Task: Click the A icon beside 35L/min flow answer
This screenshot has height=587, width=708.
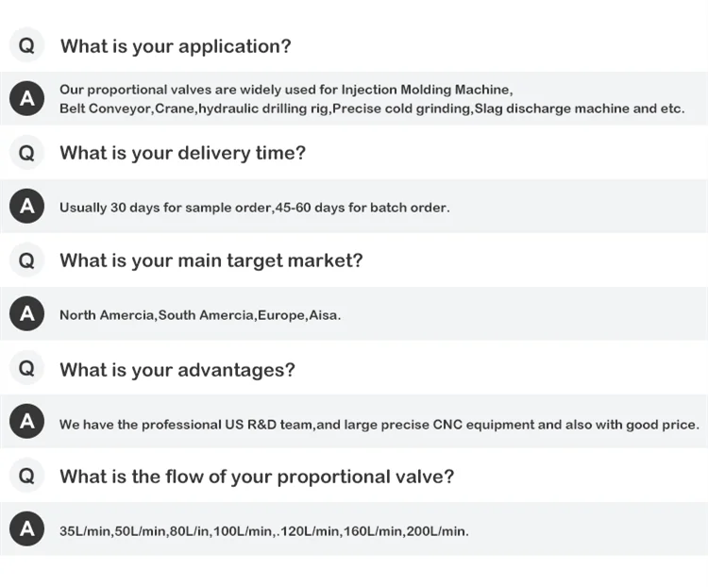Action: tap(26, 529)
